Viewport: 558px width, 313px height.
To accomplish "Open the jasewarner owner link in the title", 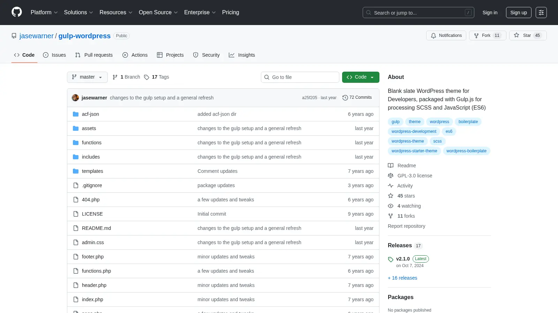I will 37,36.
